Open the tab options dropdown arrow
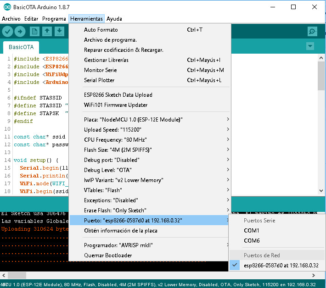 click(x=310, y=46)
